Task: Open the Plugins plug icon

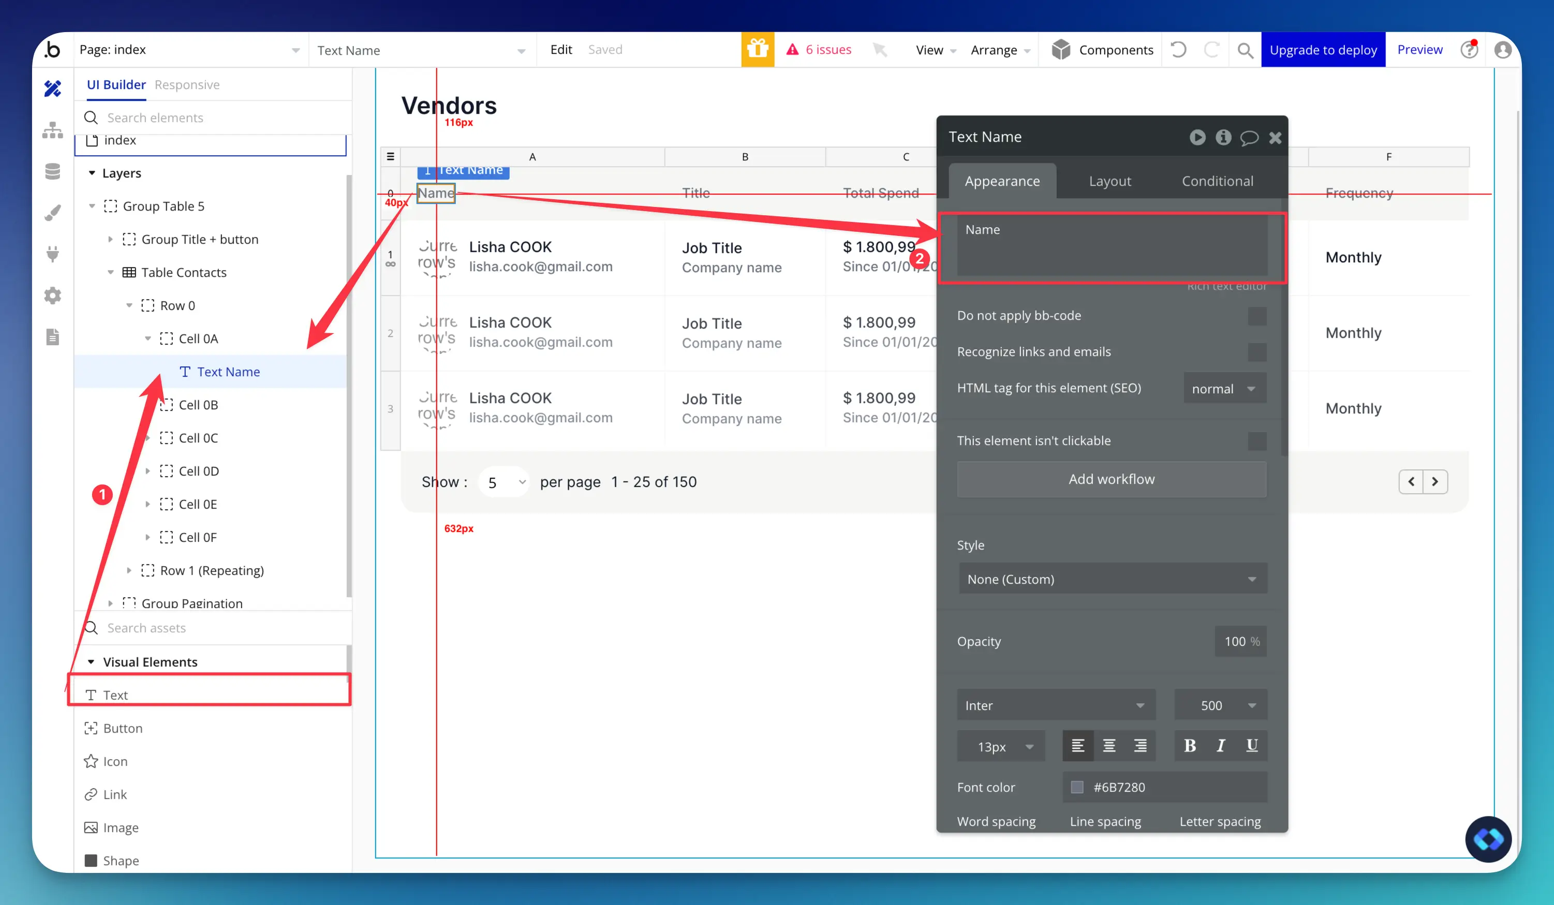Action: click(52, 254)
